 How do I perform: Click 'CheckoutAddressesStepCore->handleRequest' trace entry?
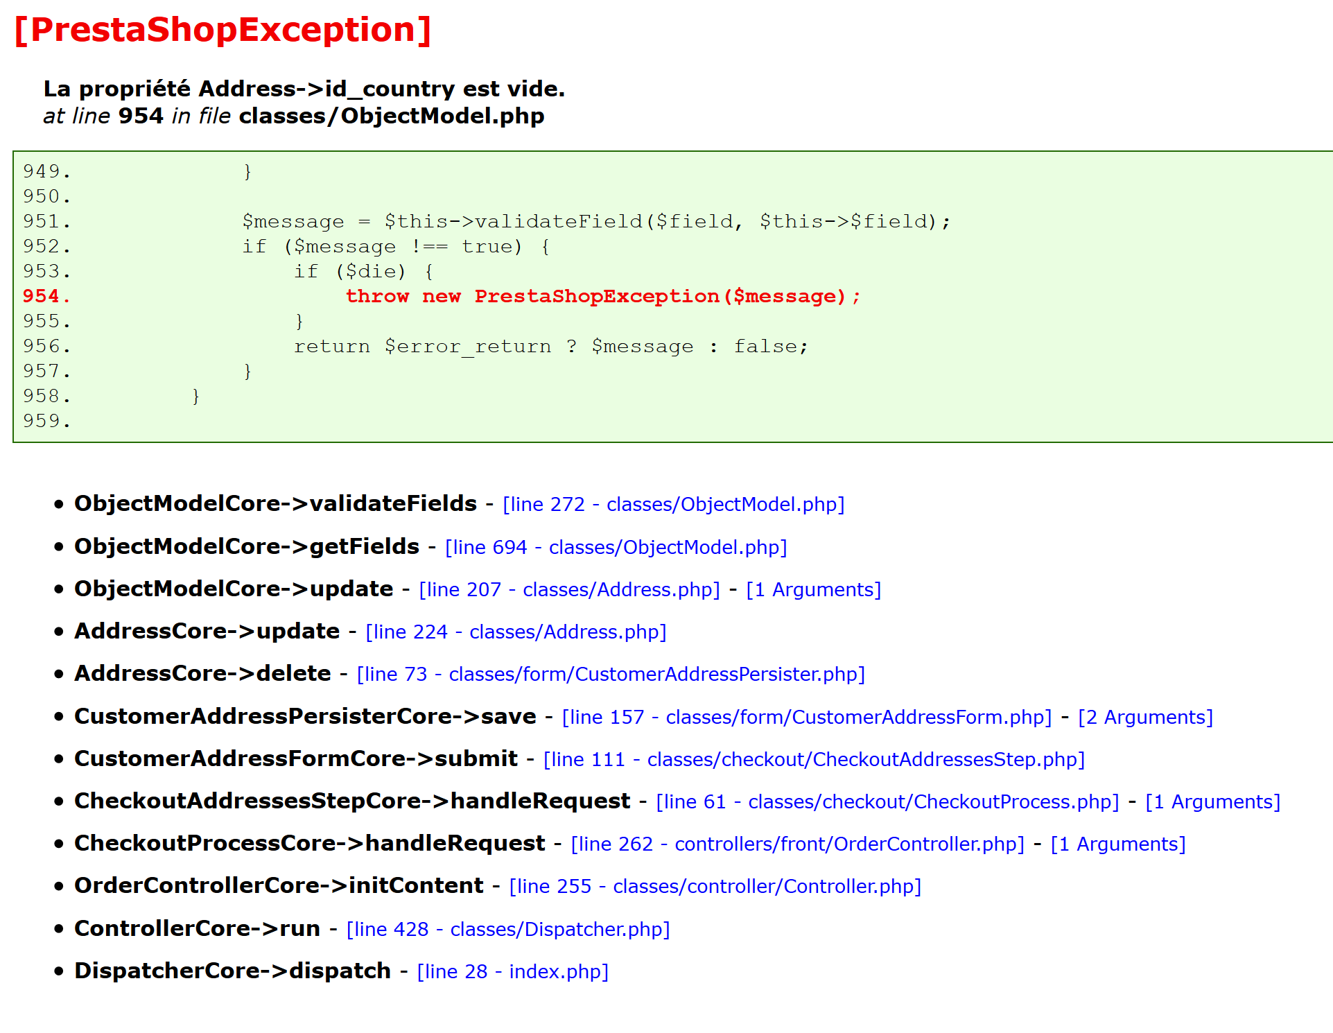coord(353,801)
